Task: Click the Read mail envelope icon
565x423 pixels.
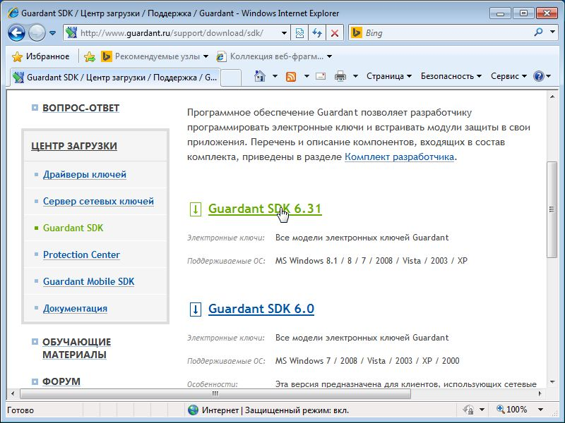Action: click(321, 76)
